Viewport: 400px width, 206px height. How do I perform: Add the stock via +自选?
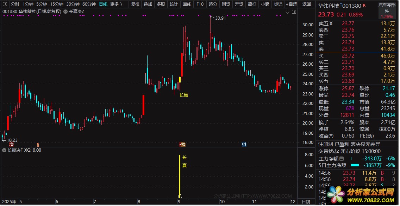click(x=292, y=4)
